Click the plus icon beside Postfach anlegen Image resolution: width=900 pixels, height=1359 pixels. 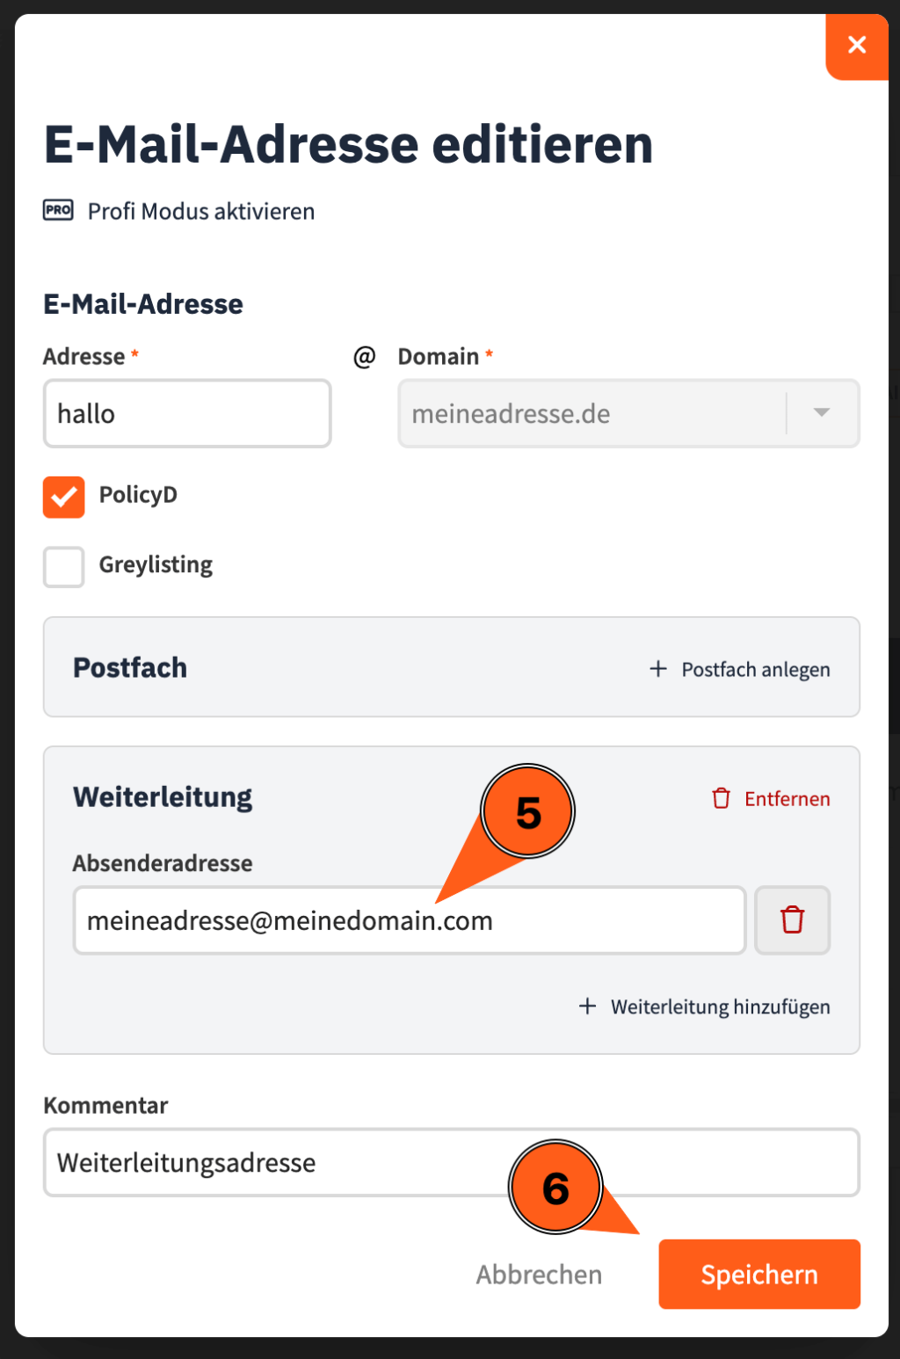(x=657, y=669)
